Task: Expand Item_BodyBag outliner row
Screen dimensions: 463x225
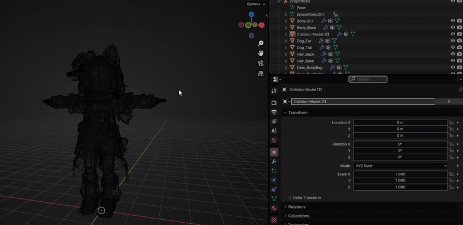Action: pyautogui.click(x=285, y=67)
